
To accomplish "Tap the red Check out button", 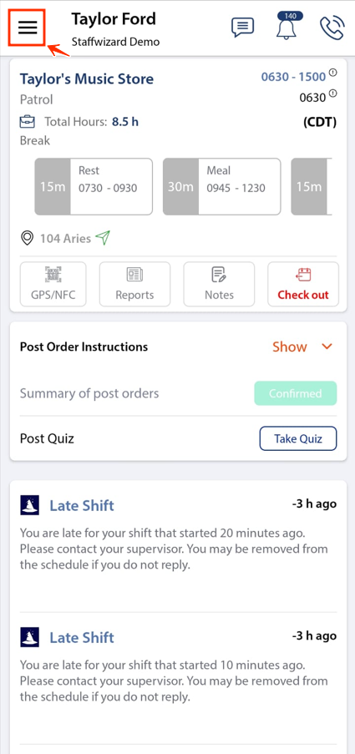I will pyautogui.click(x=303, y=284).
